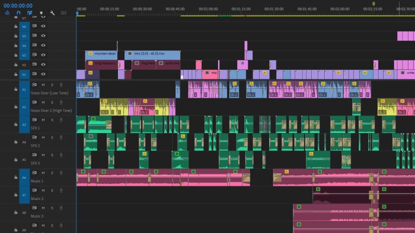The width and height of the screenshot is (415, 233).
Task: Toggle sync lock on V6 track
Action: tap(34, 26)
